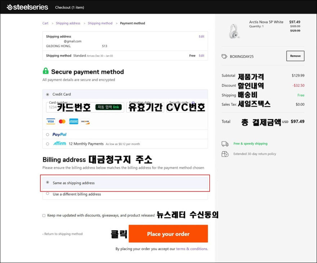This screenshot has width=317, height=263.
Task: Click the green secure lock icon
Action: coord(46,71)
